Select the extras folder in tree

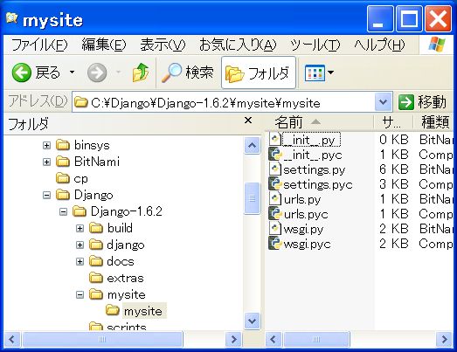pos(116,278)
